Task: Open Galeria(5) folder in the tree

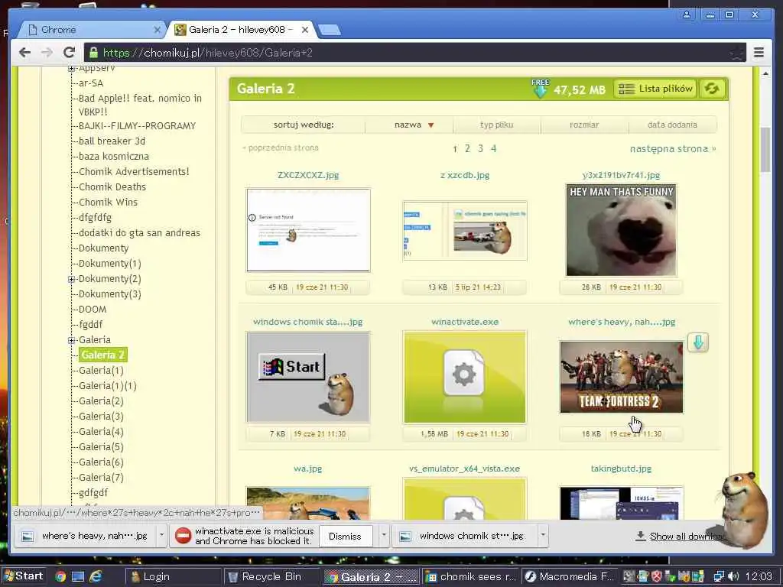Action: tap(101, 447)
